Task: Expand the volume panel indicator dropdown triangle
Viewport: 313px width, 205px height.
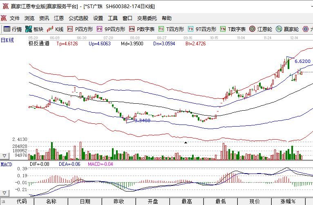Action: click(x=4, y=156)
